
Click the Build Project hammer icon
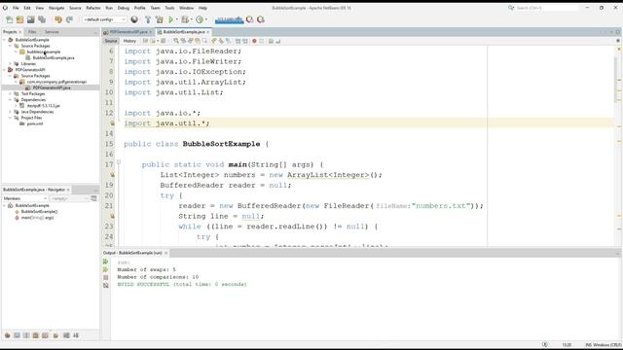[x=148, y=19]
